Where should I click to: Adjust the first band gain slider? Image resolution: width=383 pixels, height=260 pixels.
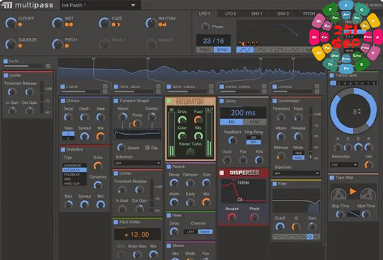pos(80,92)
